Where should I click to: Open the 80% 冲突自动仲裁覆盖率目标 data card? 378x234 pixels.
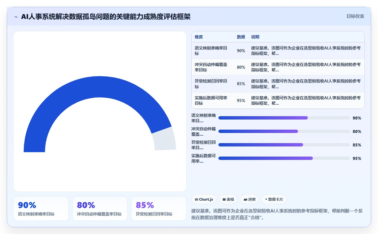point(100,208)
